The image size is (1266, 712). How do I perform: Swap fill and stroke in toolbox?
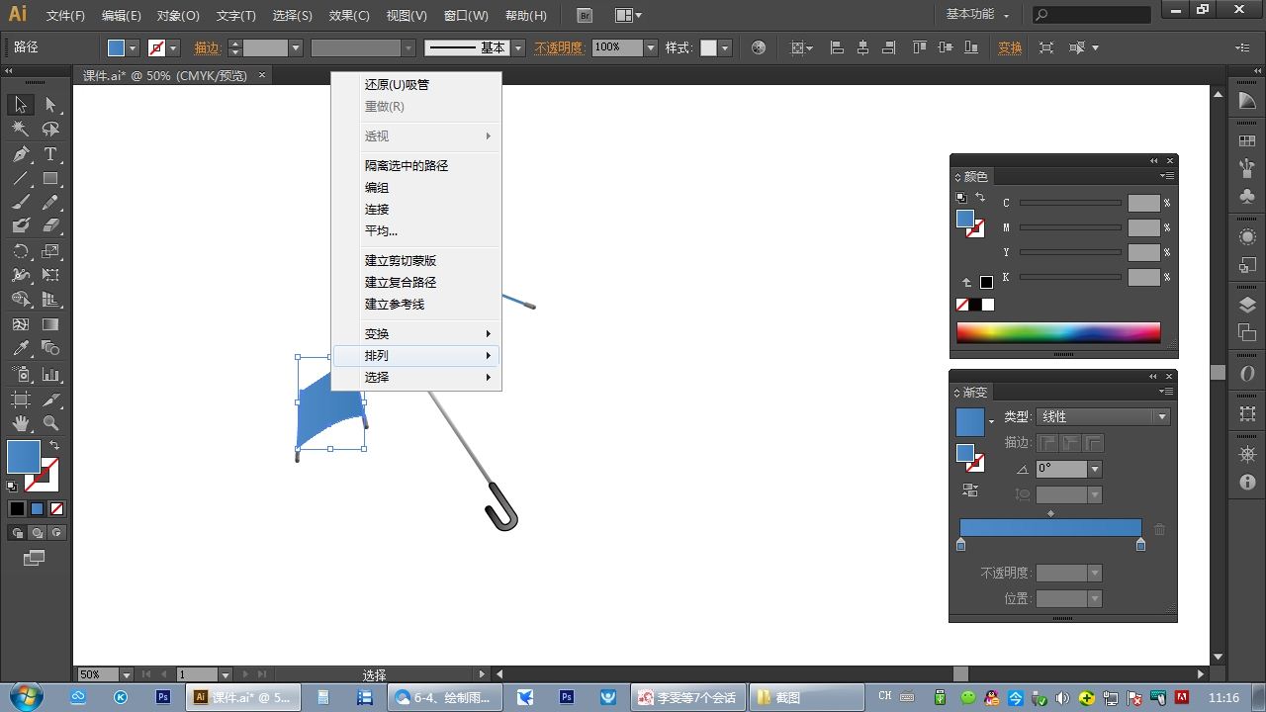54,446
